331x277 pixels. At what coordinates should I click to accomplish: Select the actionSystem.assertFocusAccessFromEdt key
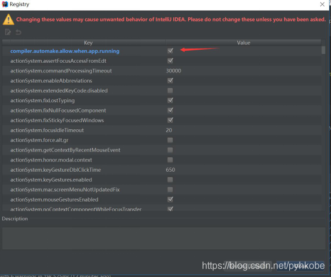pyautogui.click(x=59, y=61)
